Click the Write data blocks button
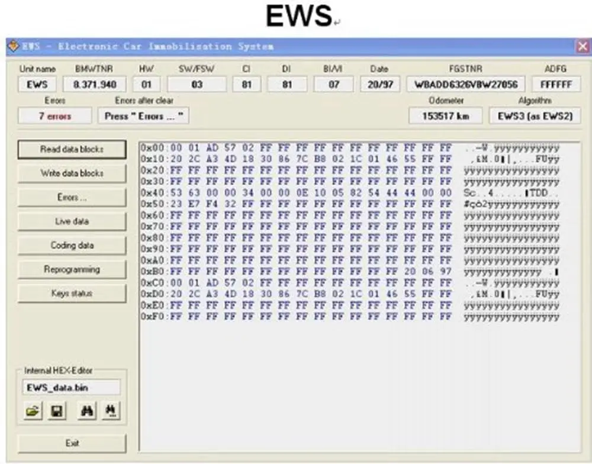The image size is (592, 464). [72, 173]
